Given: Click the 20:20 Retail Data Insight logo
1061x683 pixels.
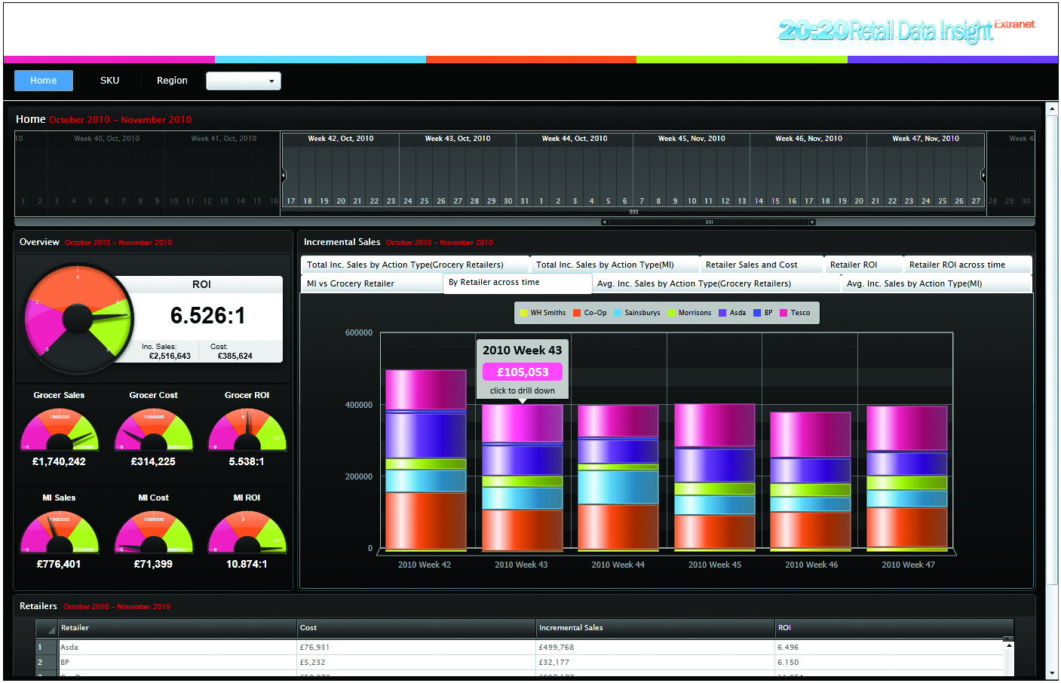Looking at the screenshot, I should pyautogui.click(x=906, y=30).
